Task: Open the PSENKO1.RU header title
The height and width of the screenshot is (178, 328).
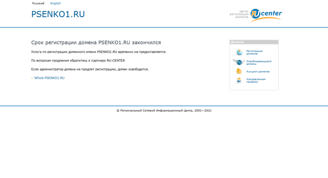Action: [58, 14]
